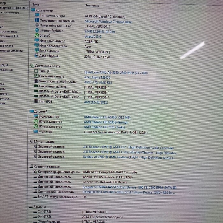The height and width of the screenshot is (223, 223).
Task: Open the AMD Radeon HD 6530D (Sumo) link
Action: [x=105, y=122]
